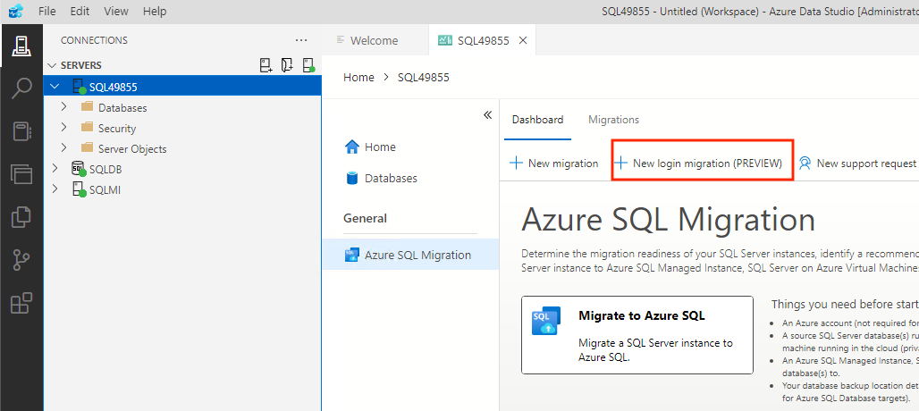The width and height of the screenshot is (919, 411).
Task: Click the Databases folder icon
Action: pyautogui.click(x=88, y=107)
